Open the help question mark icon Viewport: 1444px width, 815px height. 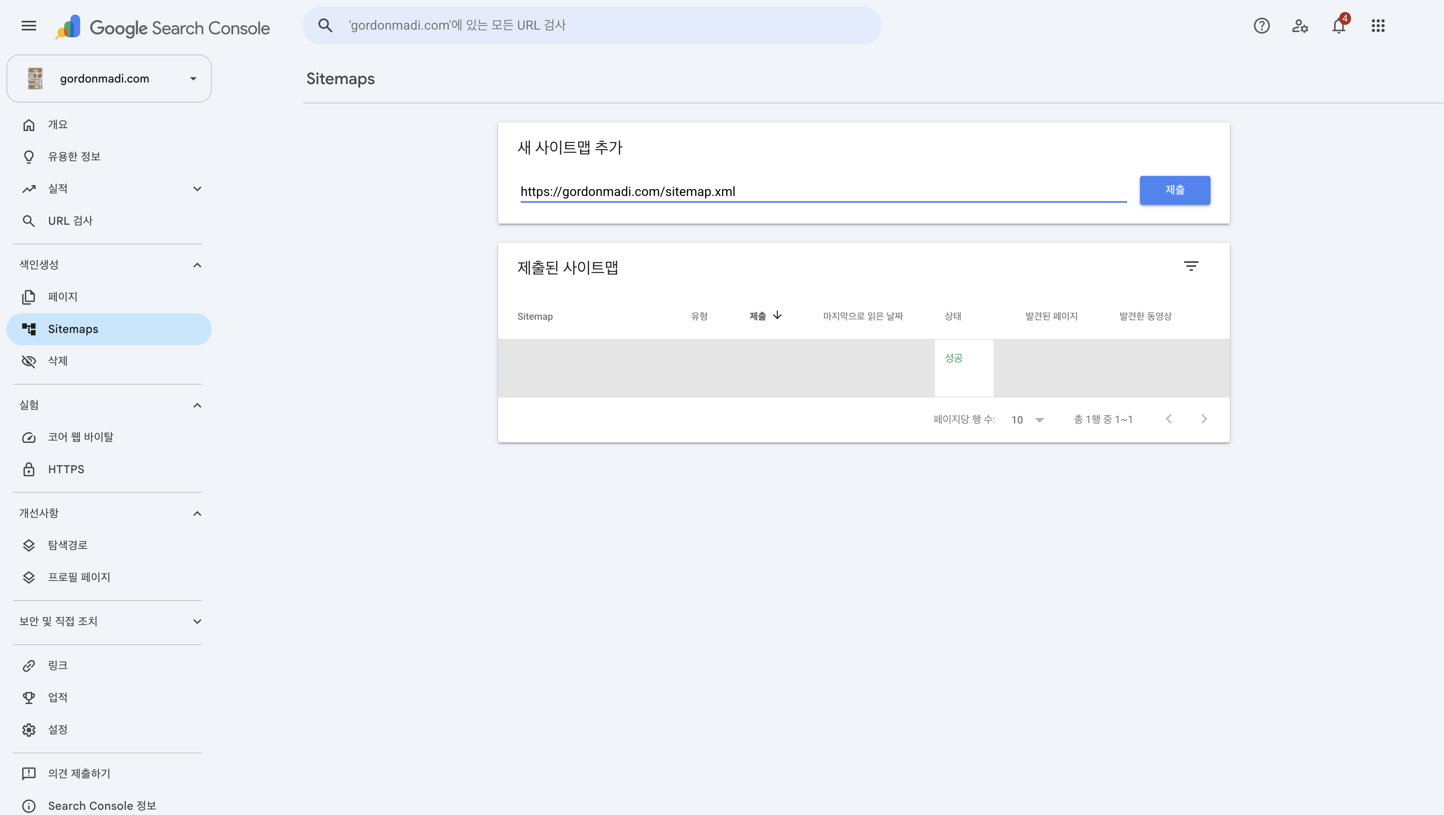tap(1261, 26)
